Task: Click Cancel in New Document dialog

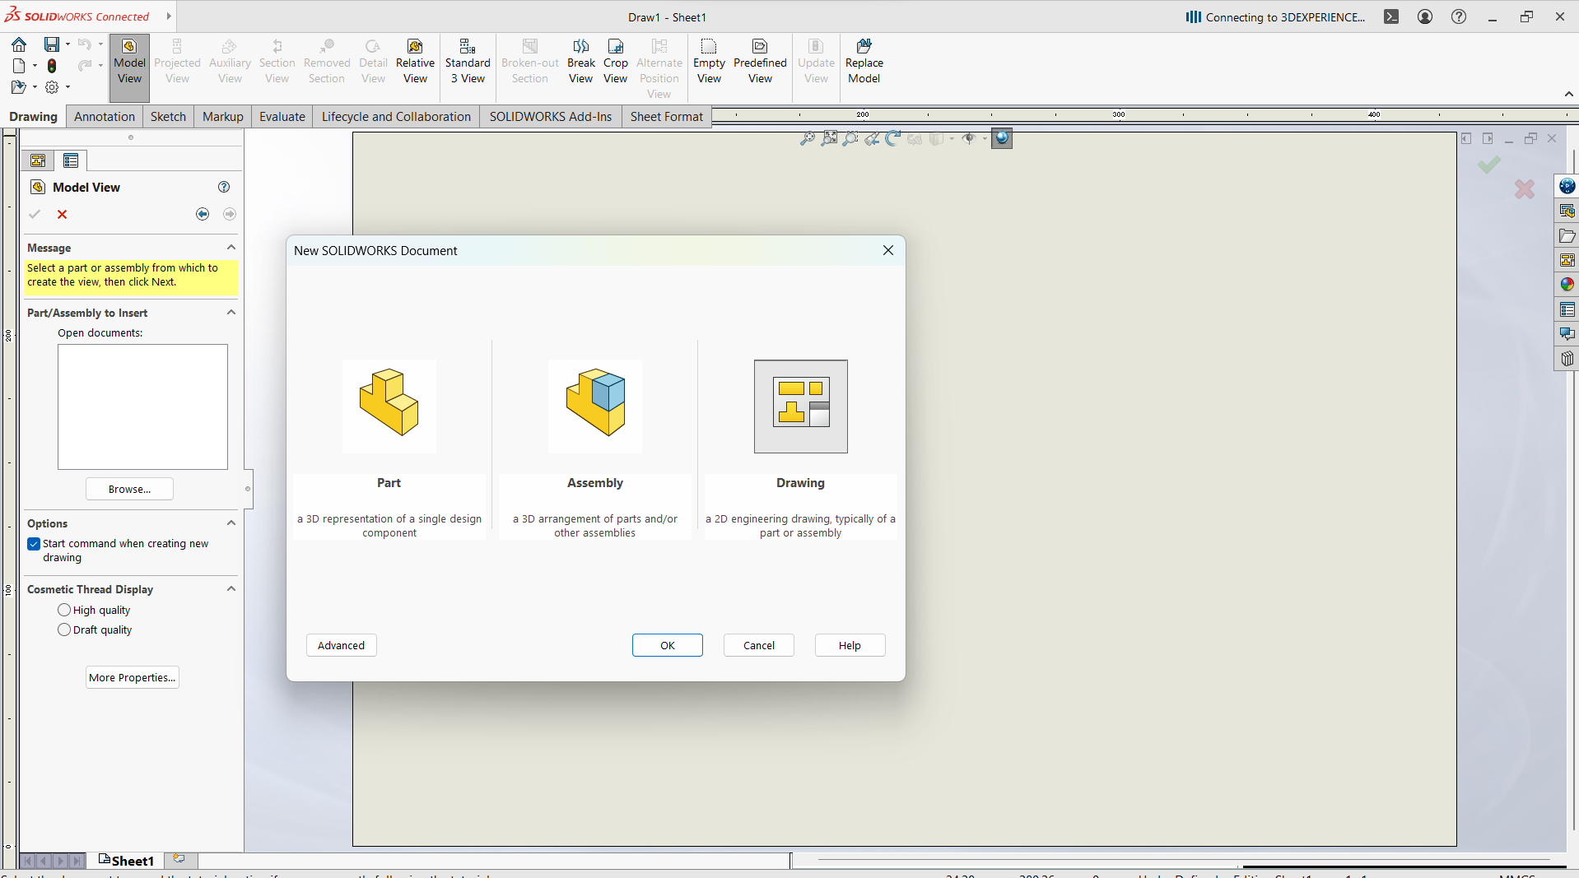Action: (759, 645)
